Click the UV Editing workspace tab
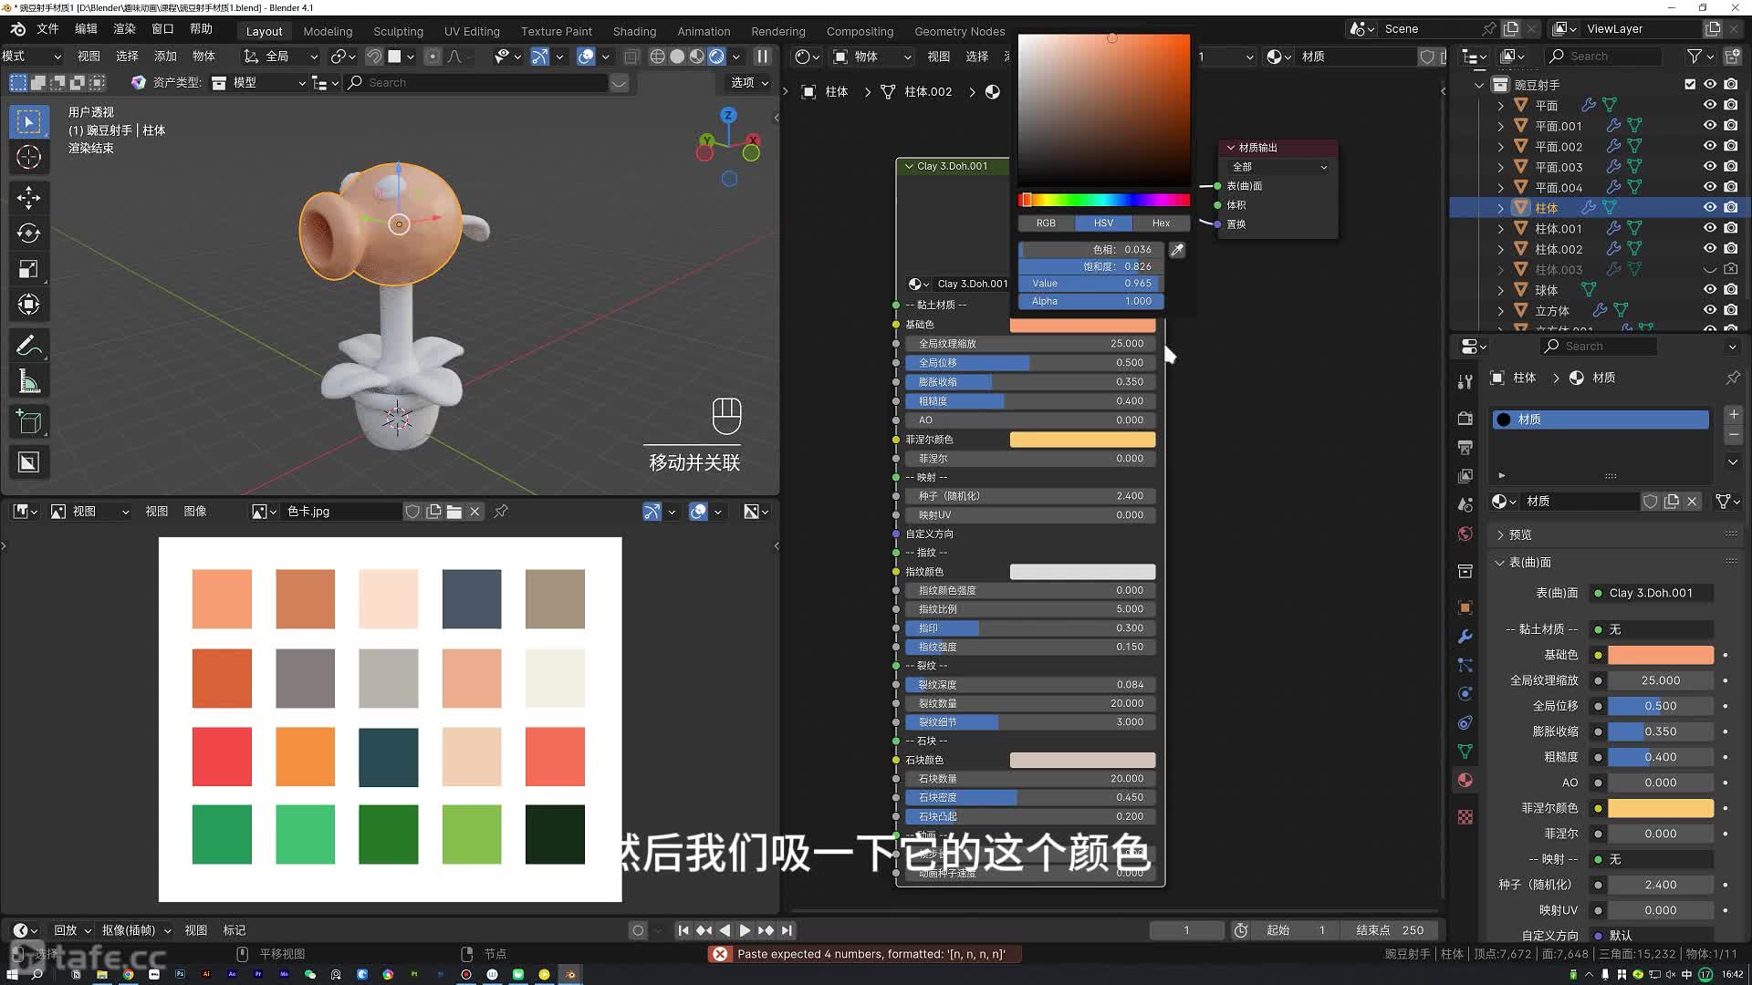This screenshot has height=985, width=1752. coord(472,30)
